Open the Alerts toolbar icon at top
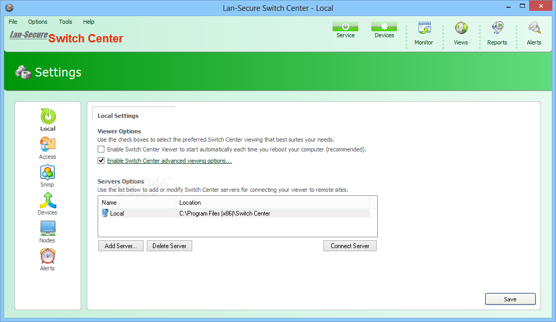This screenshot has width=556, height=322. [534, 28]
